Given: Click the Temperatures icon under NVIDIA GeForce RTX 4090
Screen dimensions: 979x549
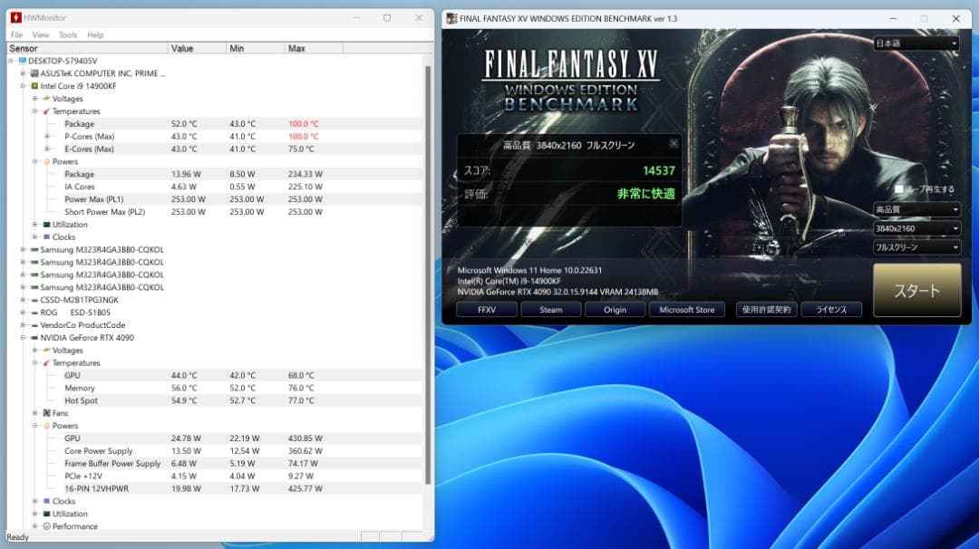Looking at the screenshot, I should [x=45, y=362].
